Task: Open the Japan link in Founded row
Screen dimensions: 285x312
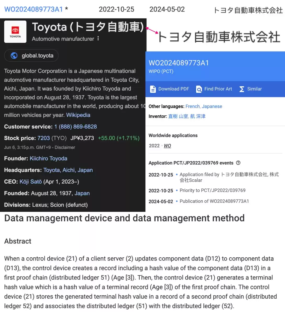Action: point(82,193)
